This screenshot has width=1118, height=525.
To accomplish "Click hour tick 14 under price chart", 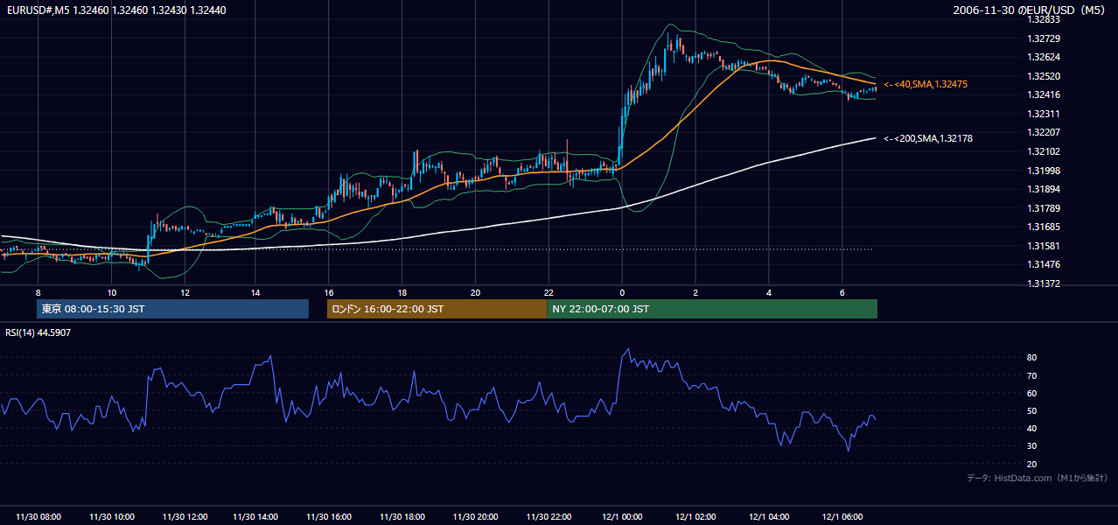I will point(255,292).
